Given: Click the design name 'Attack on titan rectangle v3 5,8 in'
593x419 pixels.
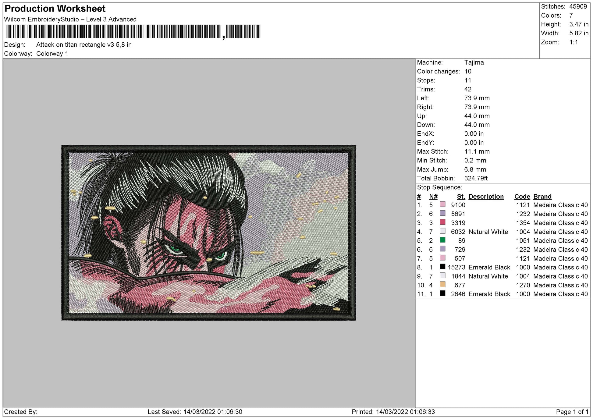Looking at the screenshot, I should [x=84, y=45].
